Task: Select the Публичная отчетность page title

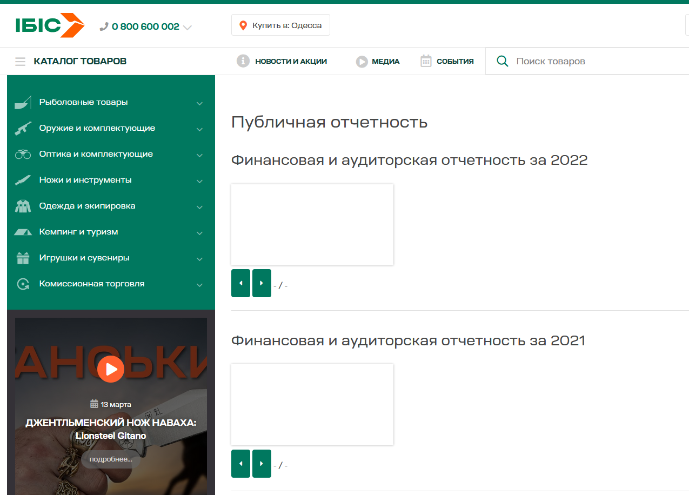Action: 329,122
